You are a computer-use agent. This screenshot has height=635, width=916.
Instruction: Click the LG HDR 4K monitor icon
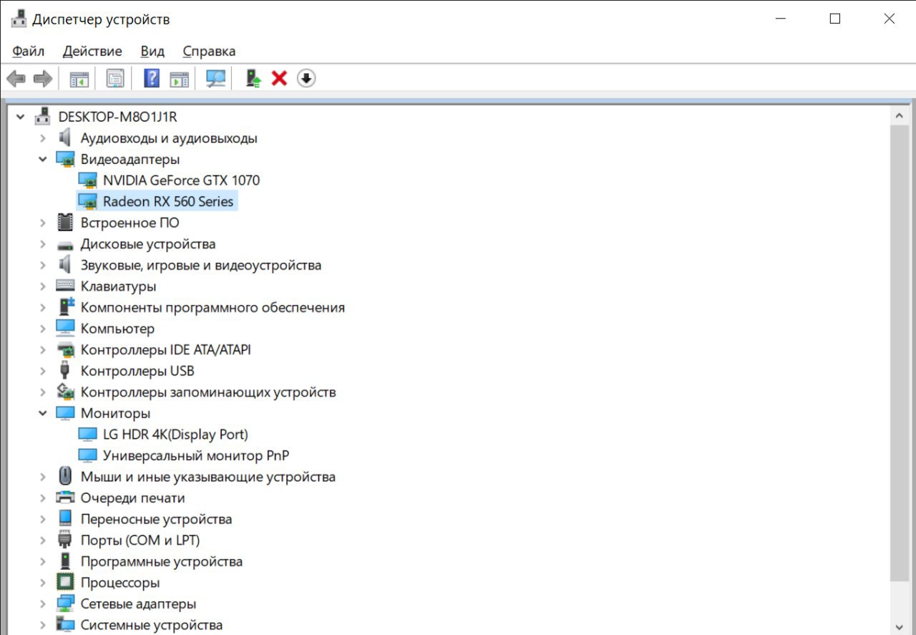coord(87,434)
